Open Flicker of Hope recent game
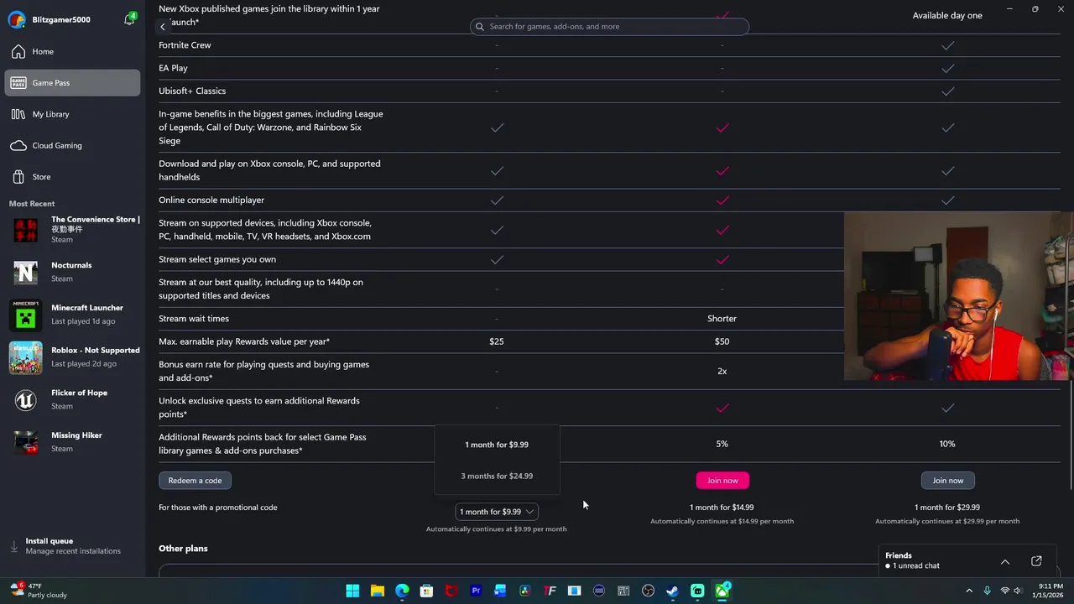 (x=74, y=399)
